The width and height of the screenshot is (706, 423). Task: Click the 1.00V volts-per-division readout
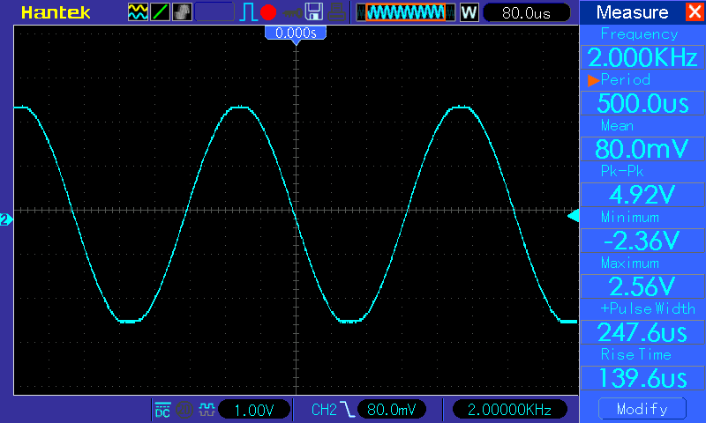pyautogui.click(x=254, y=410)
